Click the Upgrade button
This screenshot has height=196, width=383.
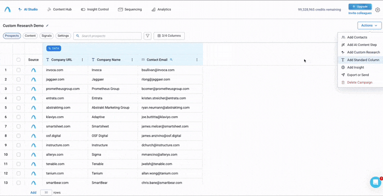tap(360, 7)
